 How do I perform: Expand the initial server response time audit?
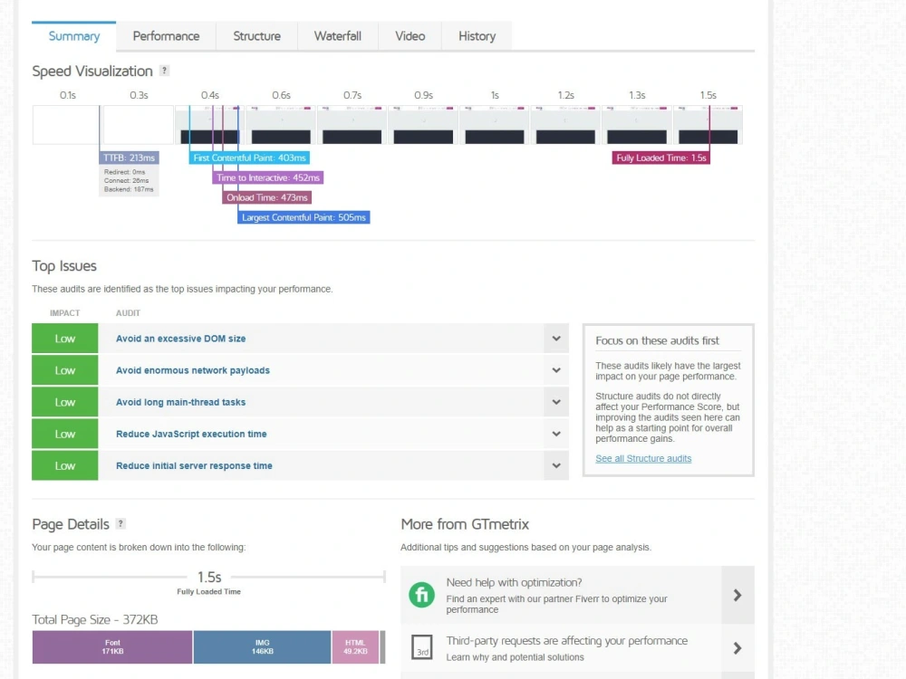556,465
